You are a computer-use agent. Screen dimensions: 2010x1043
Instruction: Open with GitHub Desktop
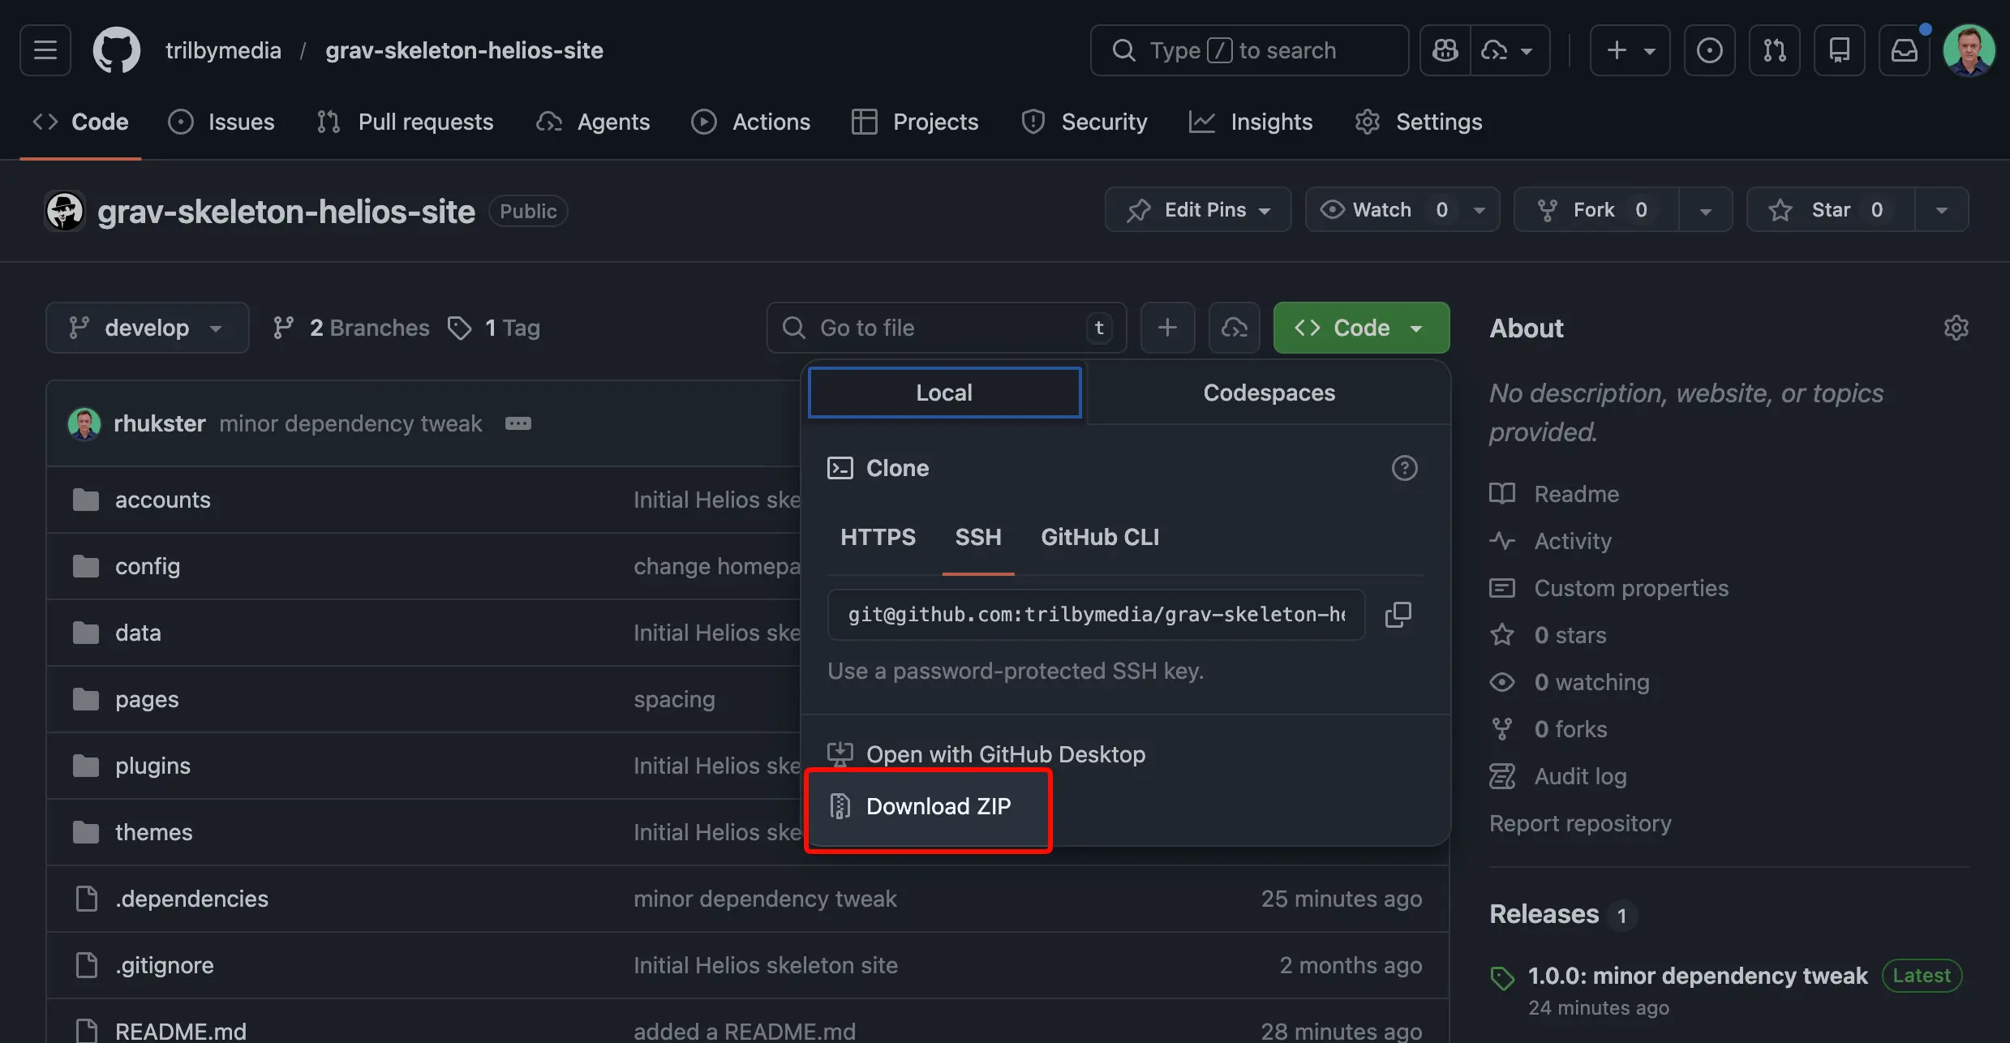[1006, 753]
